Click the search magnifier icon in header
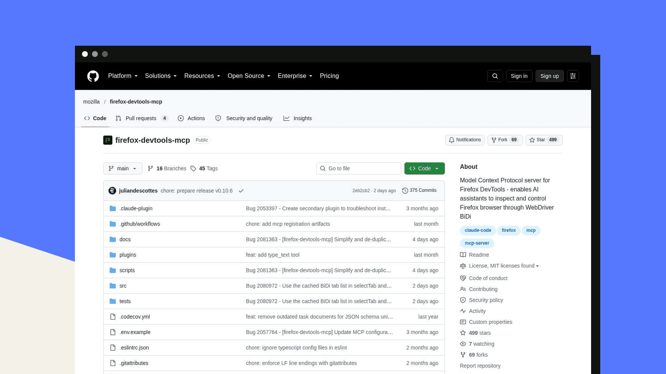This screenshot has width=666, height=374. 495,76
